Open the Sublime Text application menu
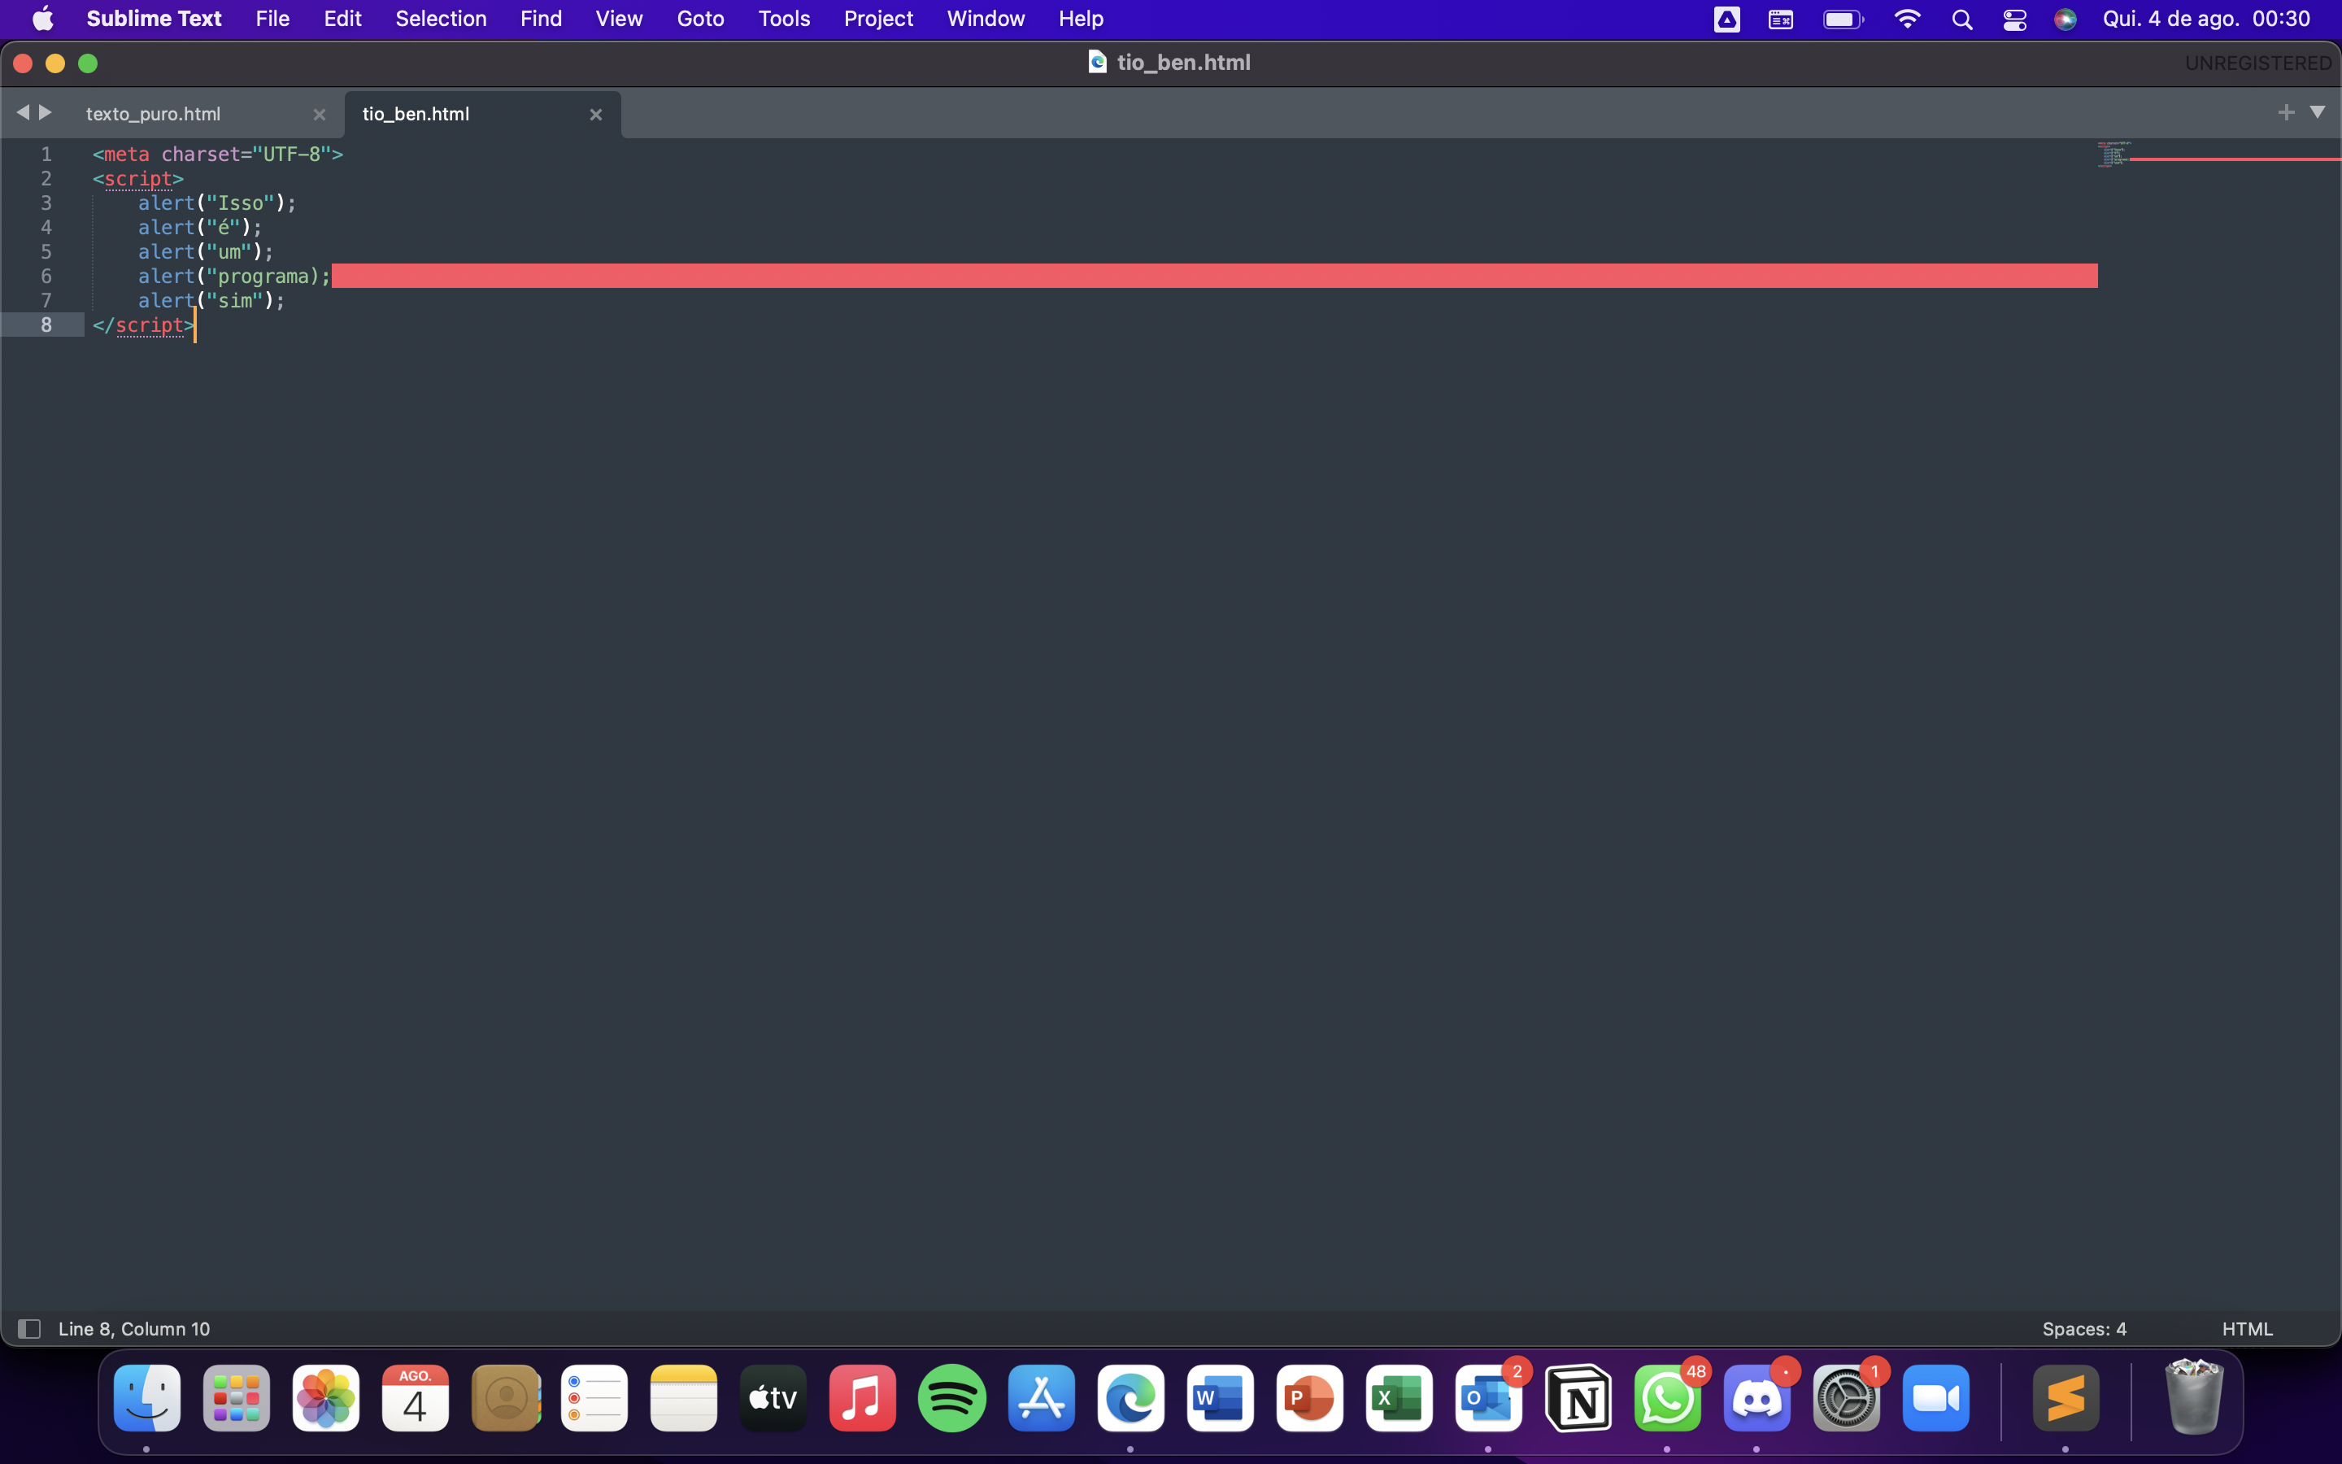The image size is (2342, 1464). [154, 19]
